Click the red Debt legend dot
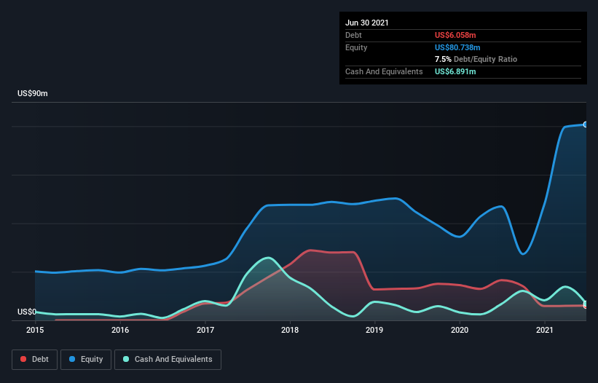Screen dimensions: 598x383 pos(23,359)
